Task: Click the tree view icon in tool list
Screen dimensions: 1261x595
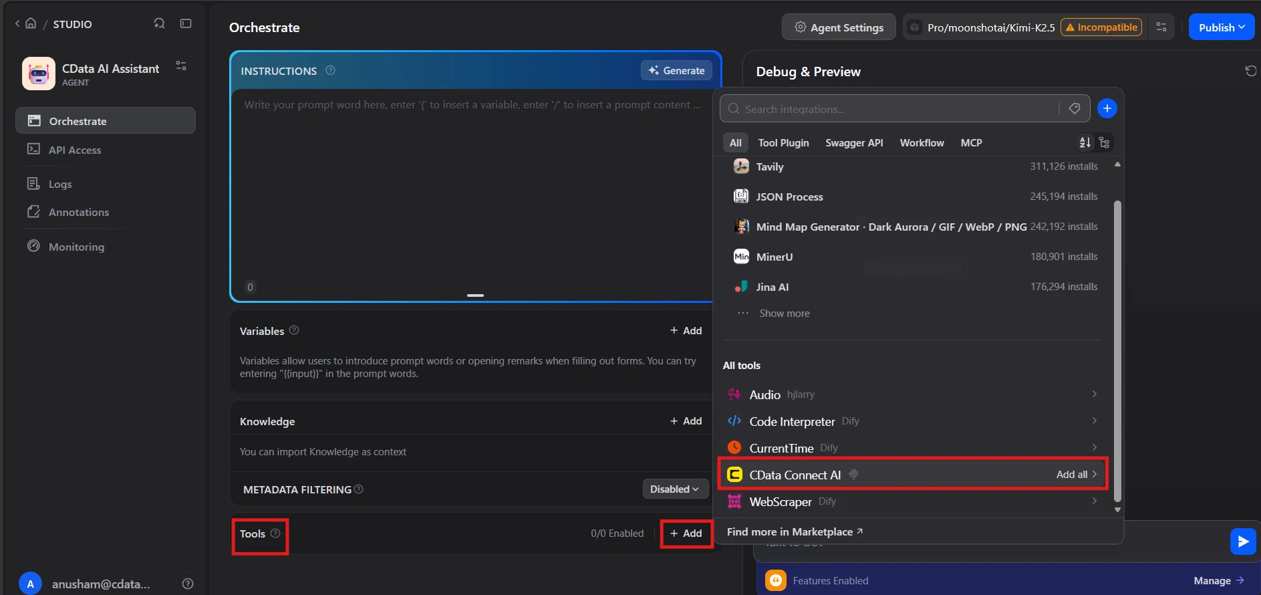Action: coord(1104,142)
